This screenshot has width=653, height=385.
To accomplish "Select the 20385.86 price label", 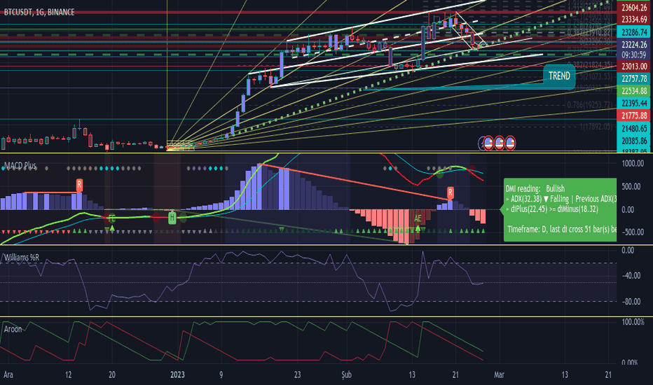I will (634, 141).
